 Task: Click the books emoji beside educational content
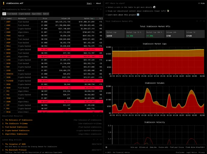(168, 11)
